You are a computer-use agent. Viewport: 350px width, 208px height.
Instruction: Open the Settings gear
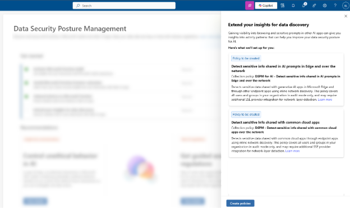click(x=325, y=6)
